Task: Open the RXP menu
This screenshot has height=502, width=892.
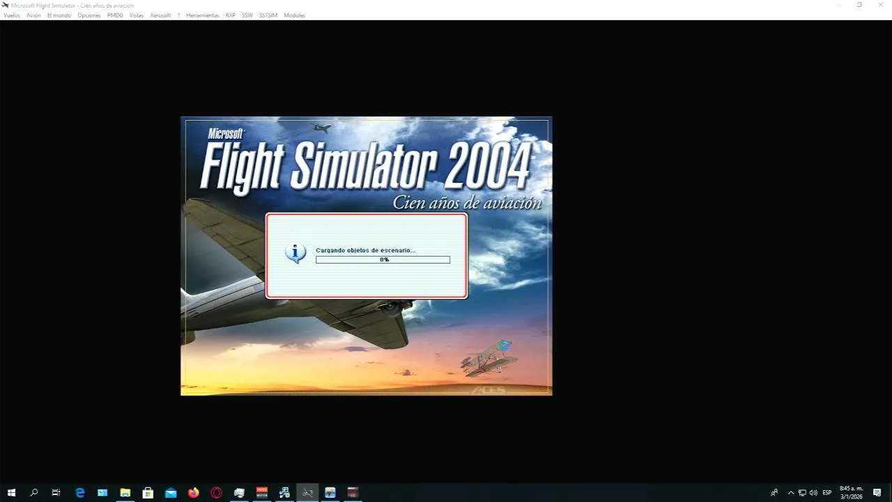Action: (x=230, y=15)
